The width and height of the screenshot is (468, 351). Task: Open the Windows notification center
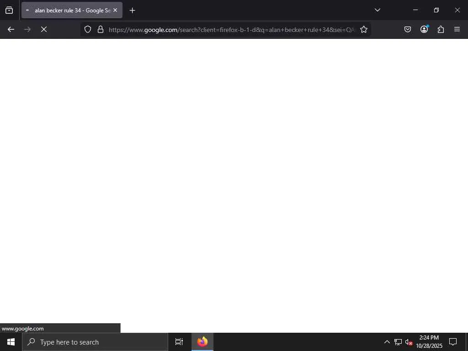point(453,342)
